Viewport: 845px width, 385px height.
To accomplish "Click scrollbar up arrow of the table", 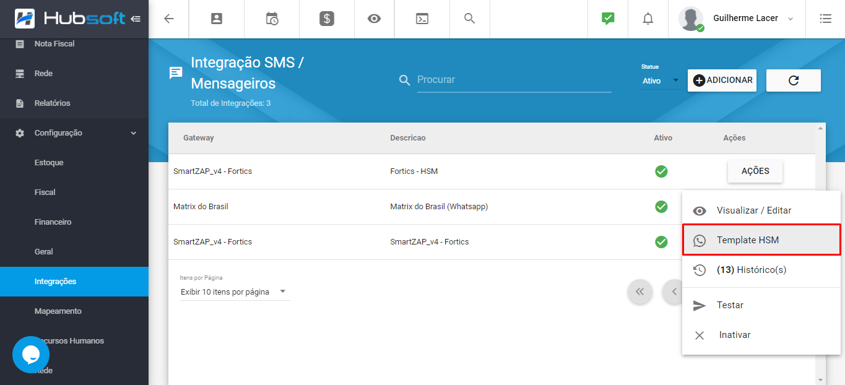I will pos(821,128).
